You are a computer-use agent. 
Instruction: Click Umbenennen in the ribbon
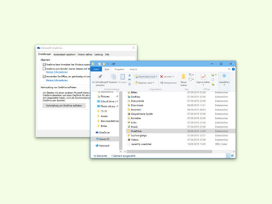click(168, 83)
